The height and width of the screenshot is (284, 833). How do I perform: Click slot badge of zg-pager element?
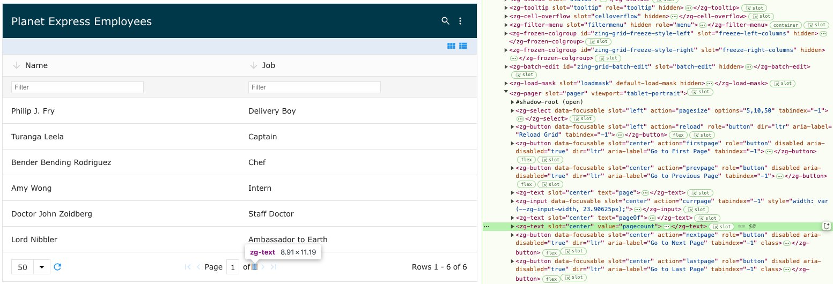701,92
